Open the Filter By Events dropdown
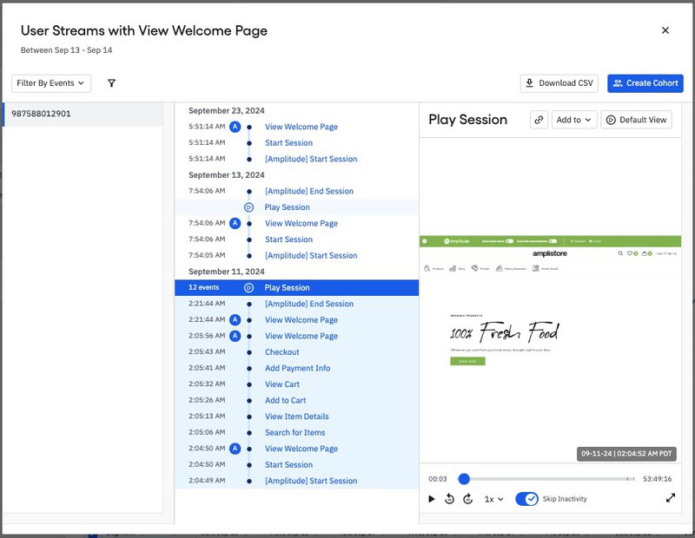Image resolution: width=695 pixels, height=538 pixels. click(51, 83)
